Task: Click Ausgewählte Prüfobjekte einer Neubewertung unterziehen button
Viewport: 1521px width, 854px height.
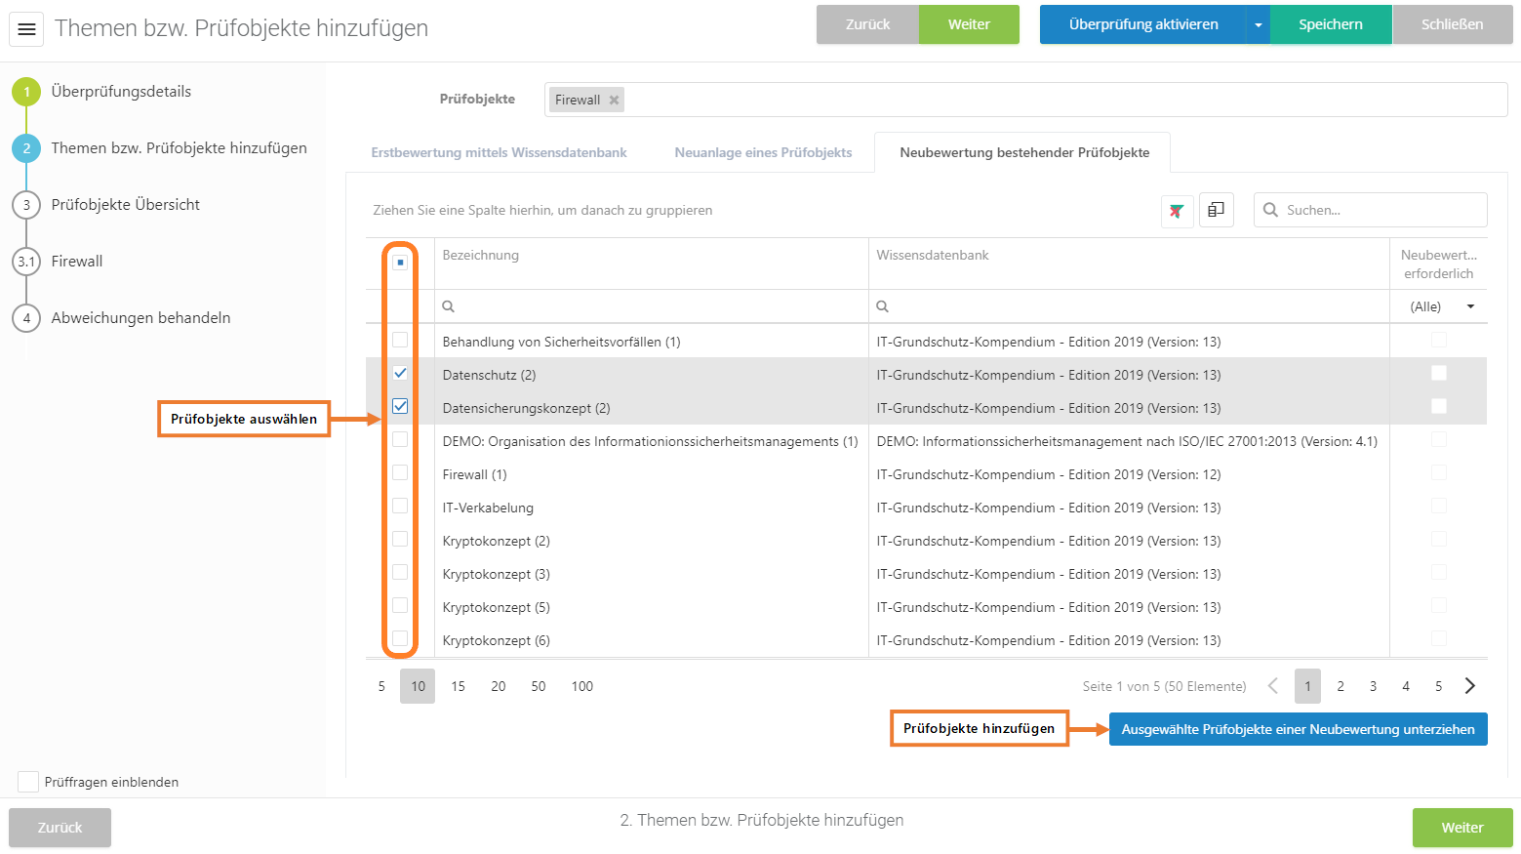Action: point(1298,729)
